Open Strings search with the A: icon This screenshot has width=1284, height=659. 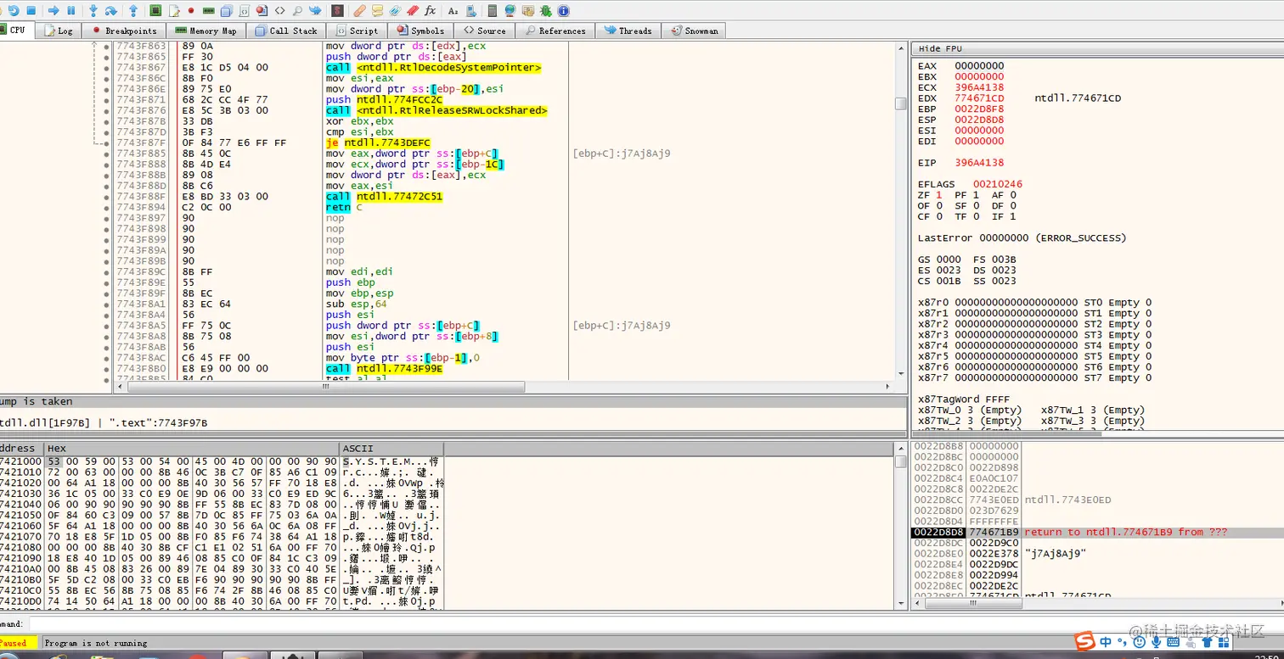453,10
